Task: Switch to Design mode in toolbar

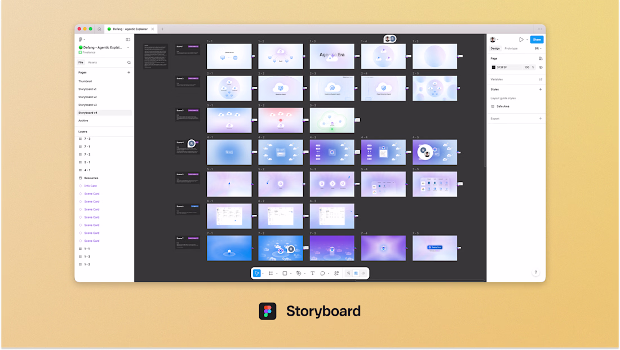Action: [x=356, y=273]
